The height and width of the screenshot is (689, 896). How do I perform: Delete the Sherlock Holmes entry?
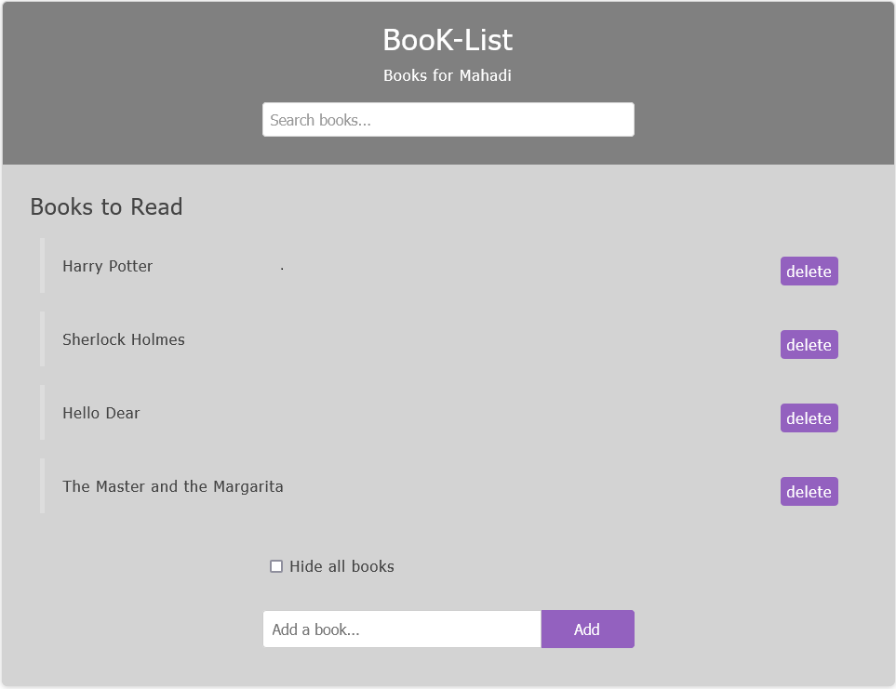point(809,345)
